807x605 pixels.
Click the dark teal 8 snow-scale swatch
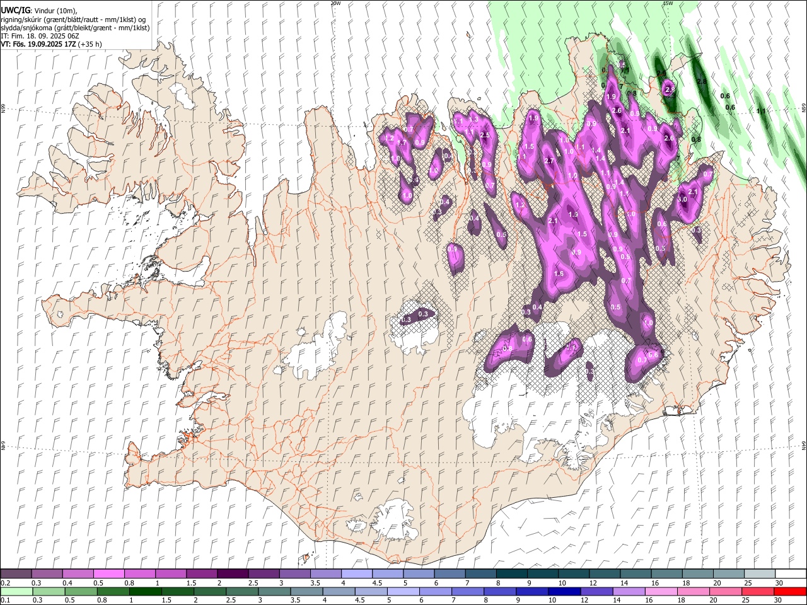[511, 574]
